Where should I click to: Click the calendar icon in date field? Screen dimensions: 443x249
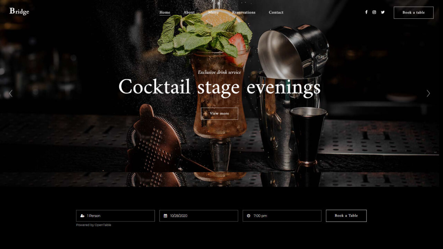pos(165,216)
